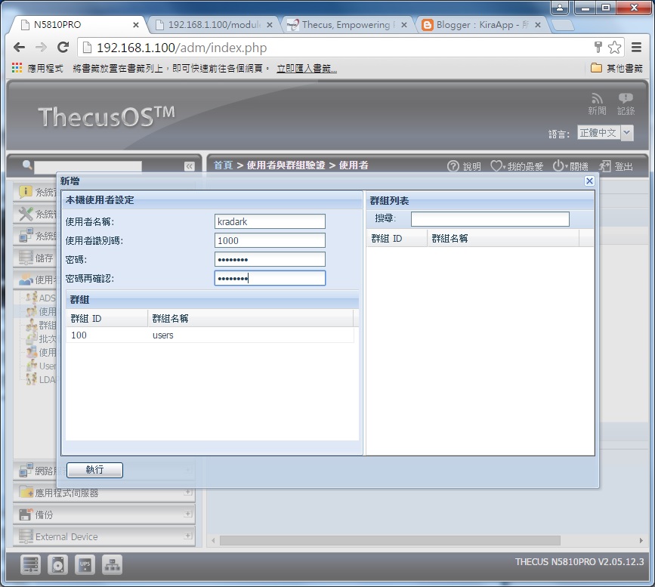Click the 密碼 password field
The image size is (655, 587).
pyautogui.click(x=270, y=259)
